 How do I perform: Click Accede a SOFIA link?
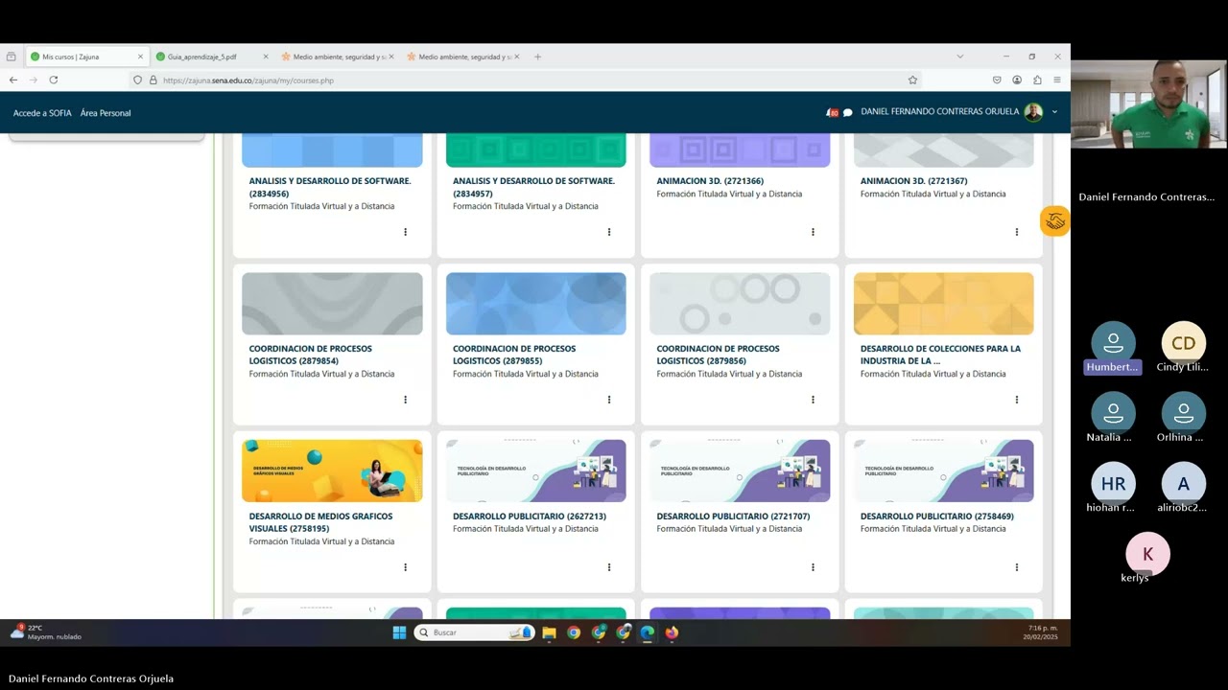click(x=42, y=113)
